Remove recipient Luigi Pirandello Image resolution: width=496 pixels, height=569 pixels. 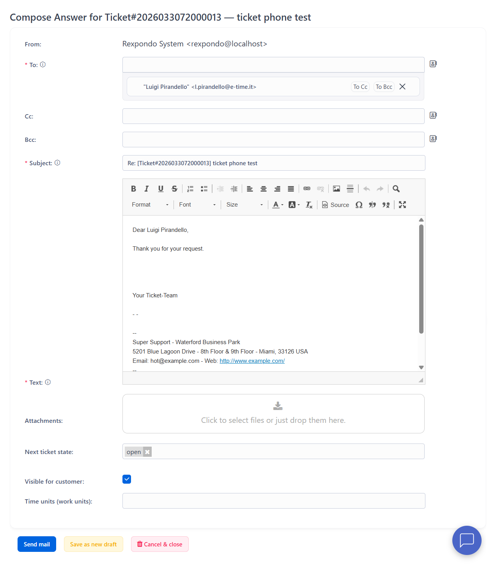pyautogui.click(x=402, y=87)
